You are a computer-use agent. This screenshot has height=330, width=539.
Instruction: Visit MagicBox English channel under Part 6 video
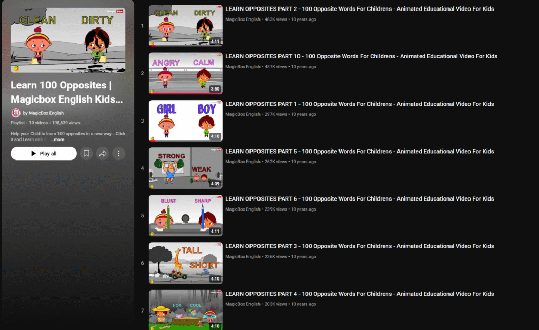(x=243, y=209)
